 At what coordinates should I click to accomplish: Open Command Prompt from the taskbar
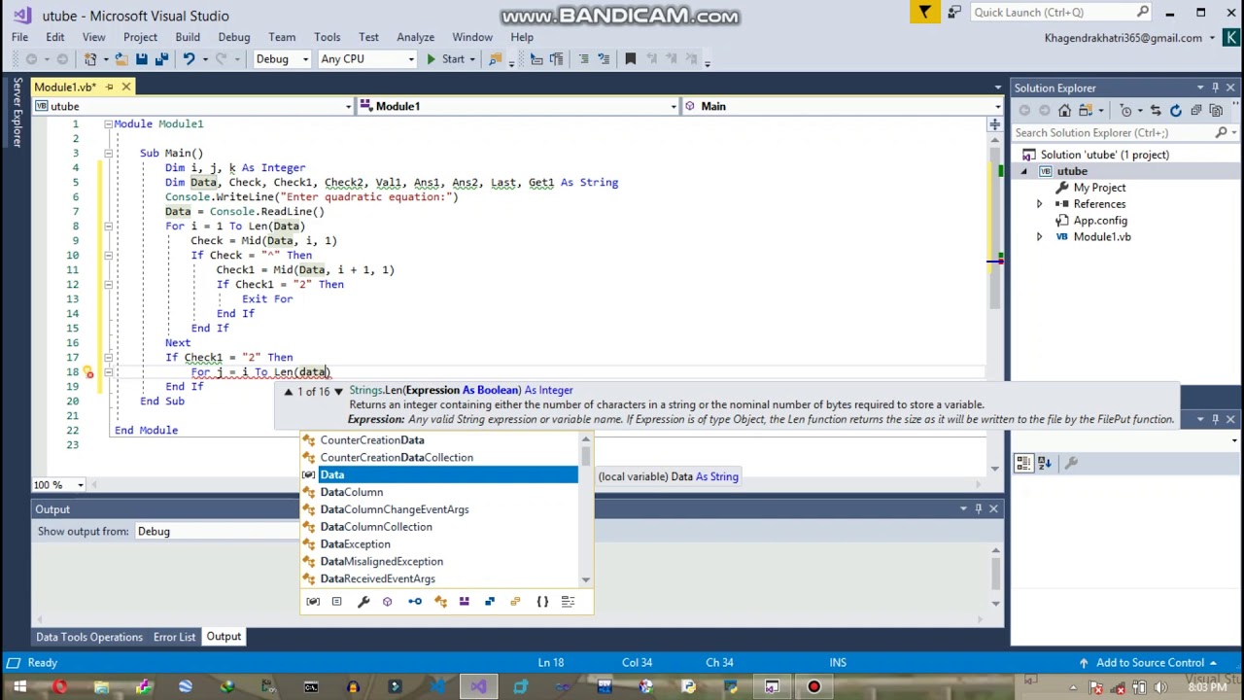[311, 687]
